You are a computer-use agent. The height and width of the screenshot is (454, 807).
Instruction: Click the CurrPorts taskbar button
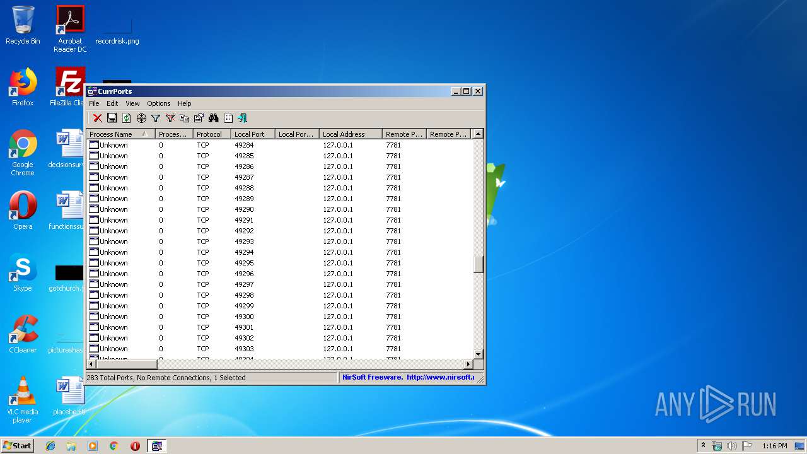click(157, 446)
